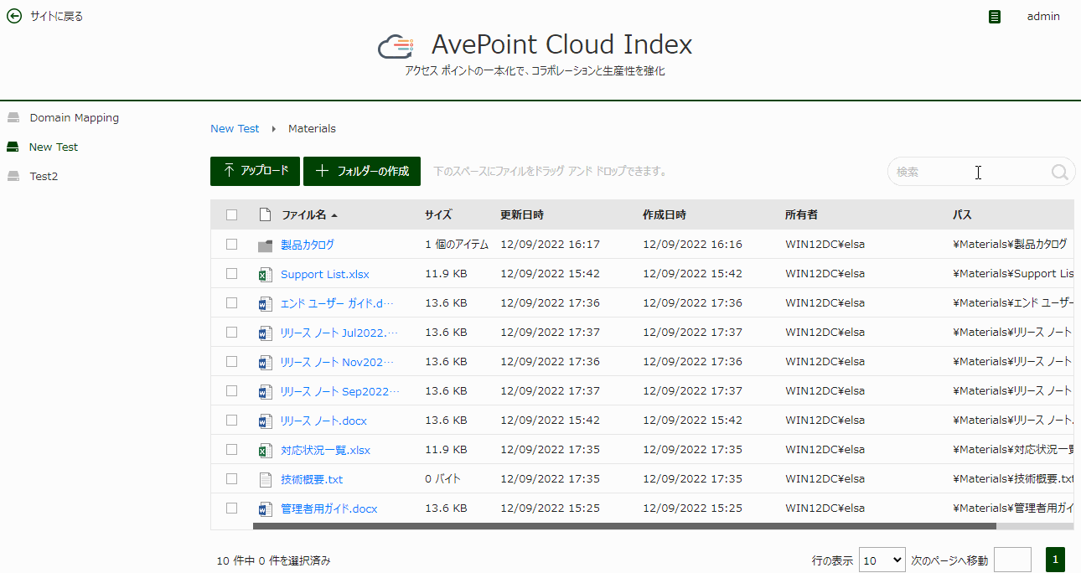Toggle the select-all checkbox in the header
The height and width of the screenshot is (573, 1081).
pyautogui.click(x=232, y=214)
